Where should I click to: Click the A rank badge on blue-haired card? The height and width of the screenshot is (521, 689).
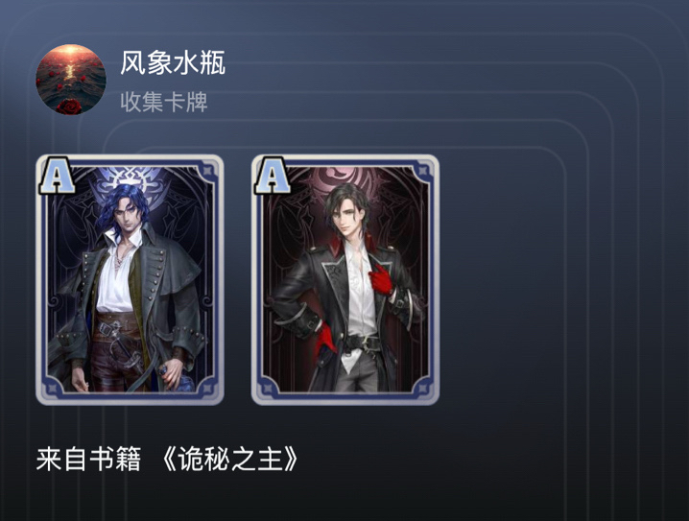[x=58, y=176]
